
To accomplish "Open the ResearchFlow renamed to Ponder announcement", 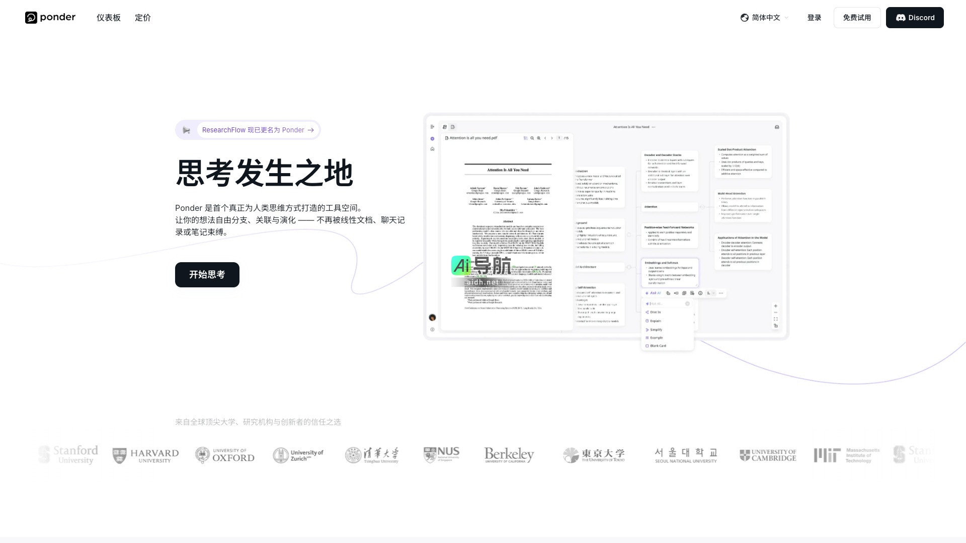I will click(x=258, y=130).
